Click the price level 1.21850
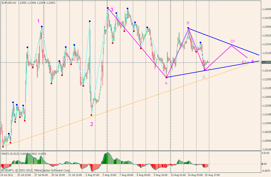Image resolution: width=271 pixels, height=177 pixels. (x=267, y=97)
